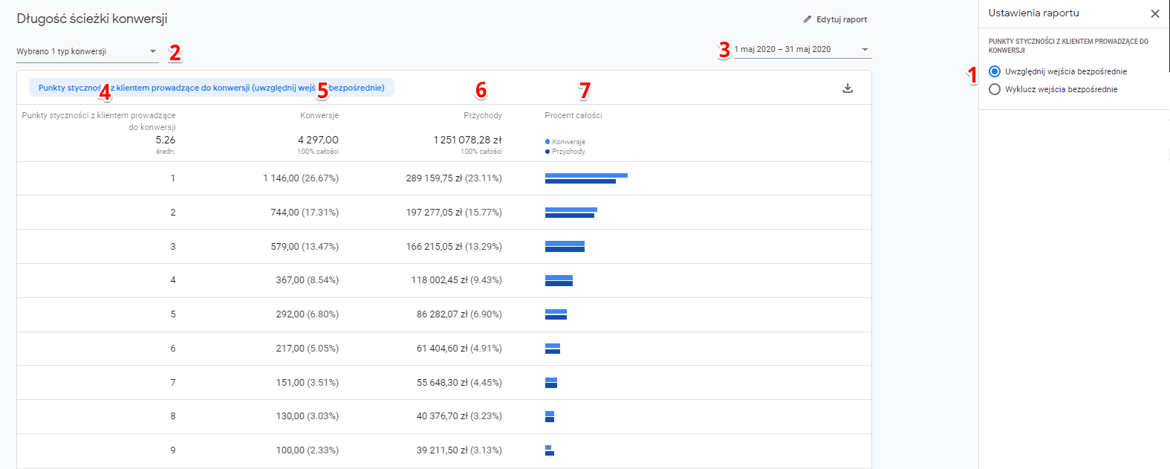Click the Punkty styczności column header

click(x=99, y=121)
